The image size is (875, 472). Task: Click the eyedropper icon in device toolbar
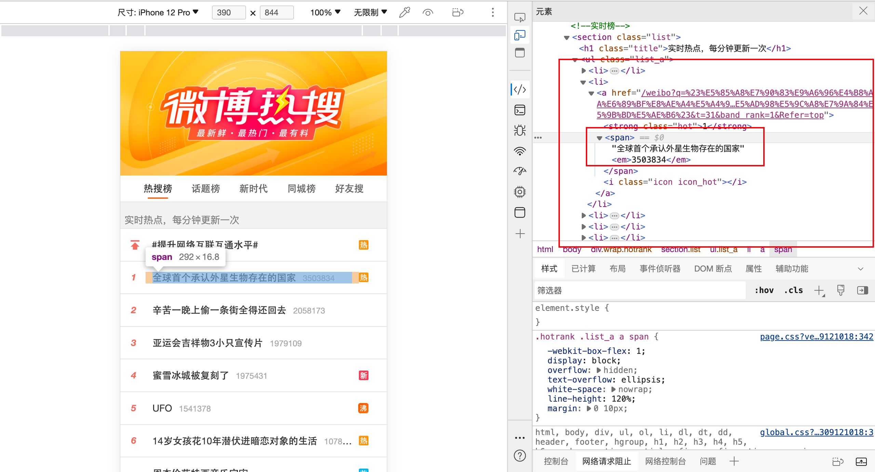[x=404, y=13]
